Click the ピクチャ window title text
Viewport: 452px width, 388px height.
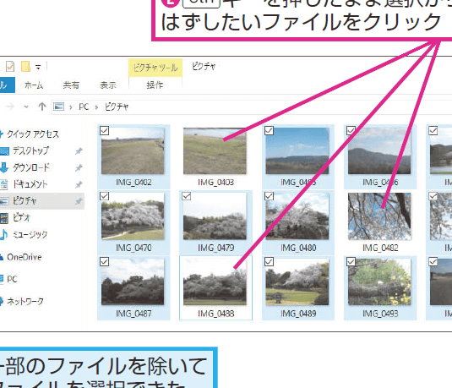coord(204,67)
